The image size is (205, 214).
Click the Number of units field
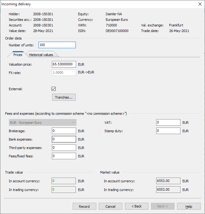pyautogui.click(x=57, y=45)
